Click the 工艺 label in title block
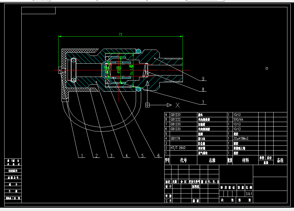294x211 pixels. coord(168,201)
